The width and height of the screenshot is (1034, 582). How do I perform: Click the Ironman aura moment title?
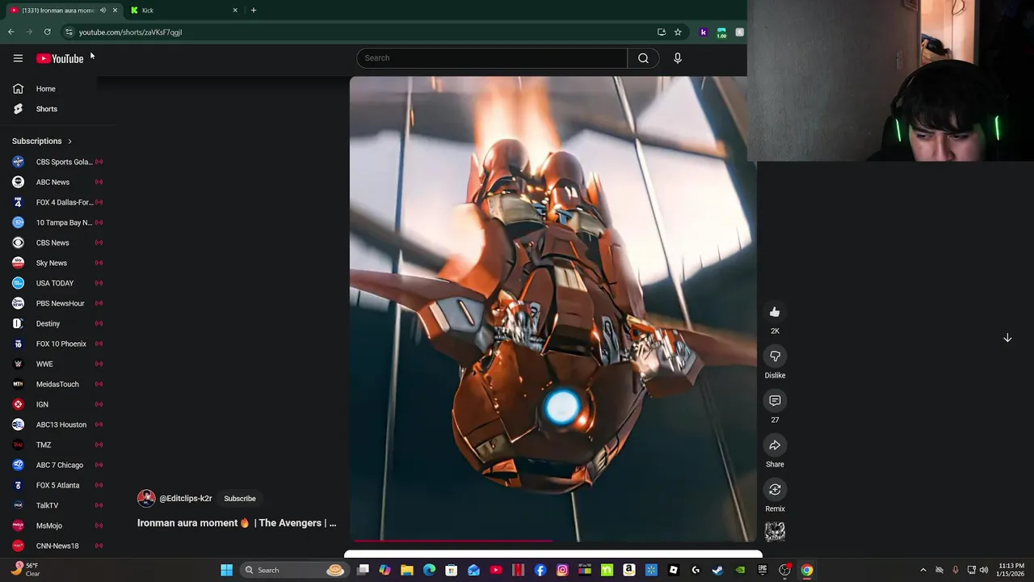coord(237,523)
